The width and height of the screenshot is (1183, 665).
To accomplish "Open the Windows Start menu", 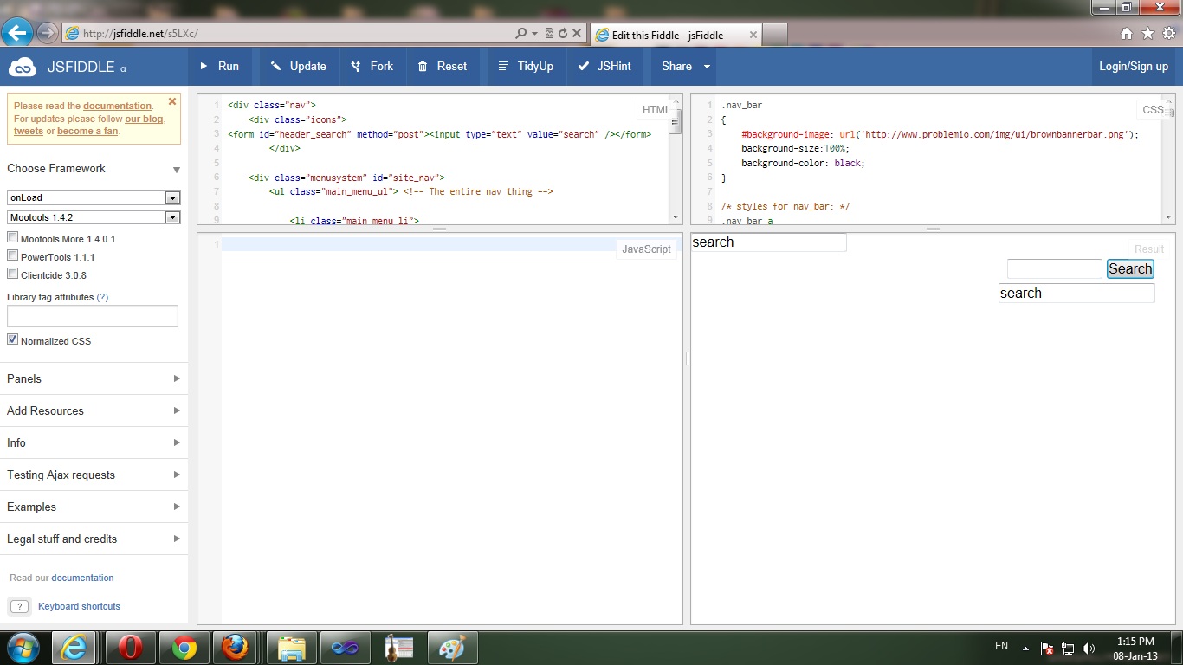I will tap(23, 648).
